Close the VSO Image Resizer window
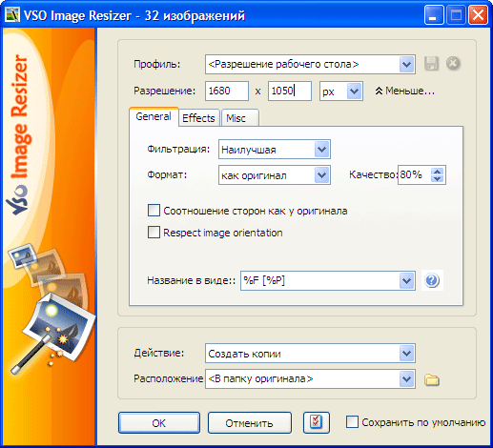Image resolution: width=493 pixels, height=448 pixels. pos(478,15)
